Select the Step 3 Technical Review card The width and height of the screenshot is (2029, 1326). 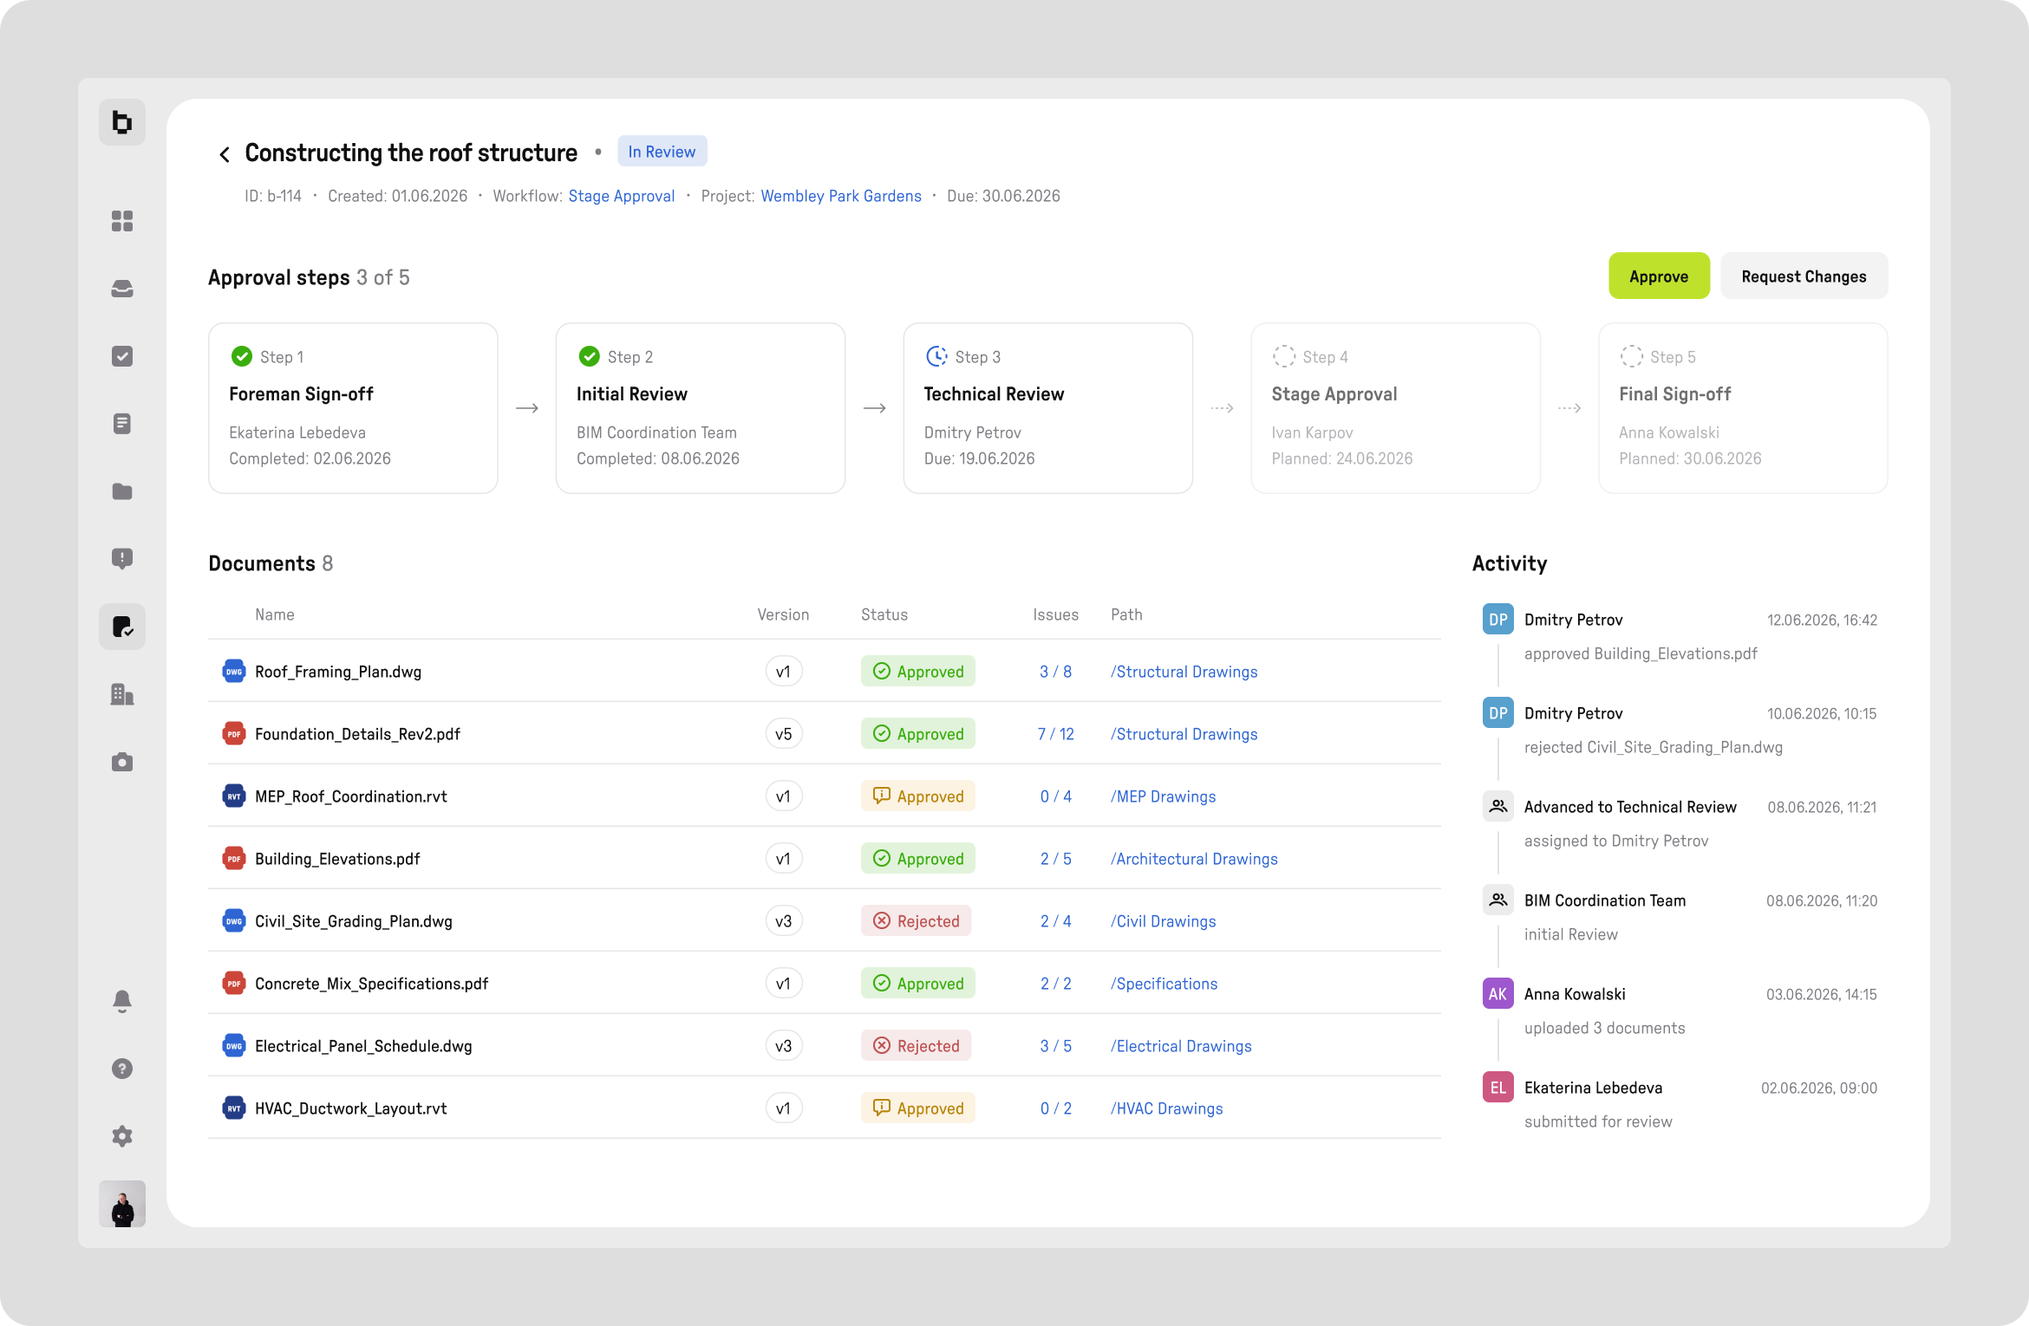(x=1047, y=408)
